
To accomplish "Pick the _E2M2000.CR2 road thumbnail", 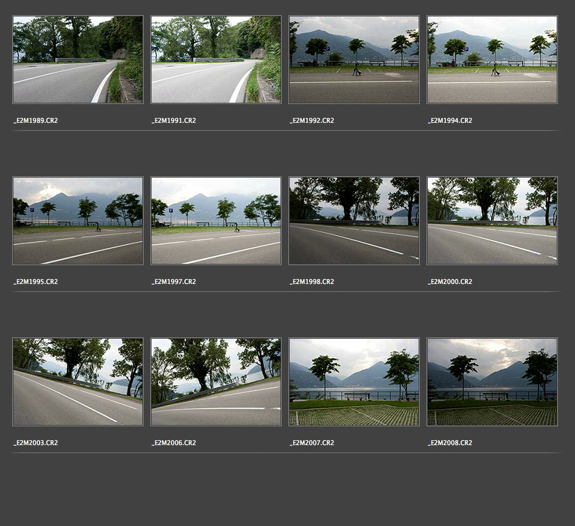I will tap(492, 221).
